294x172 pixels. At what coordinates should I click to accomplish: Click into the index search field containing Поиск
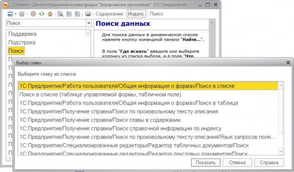tap(46, 23)
